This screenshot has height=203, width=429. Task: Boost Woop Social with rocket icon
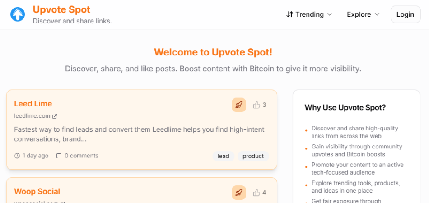point(239,193)
